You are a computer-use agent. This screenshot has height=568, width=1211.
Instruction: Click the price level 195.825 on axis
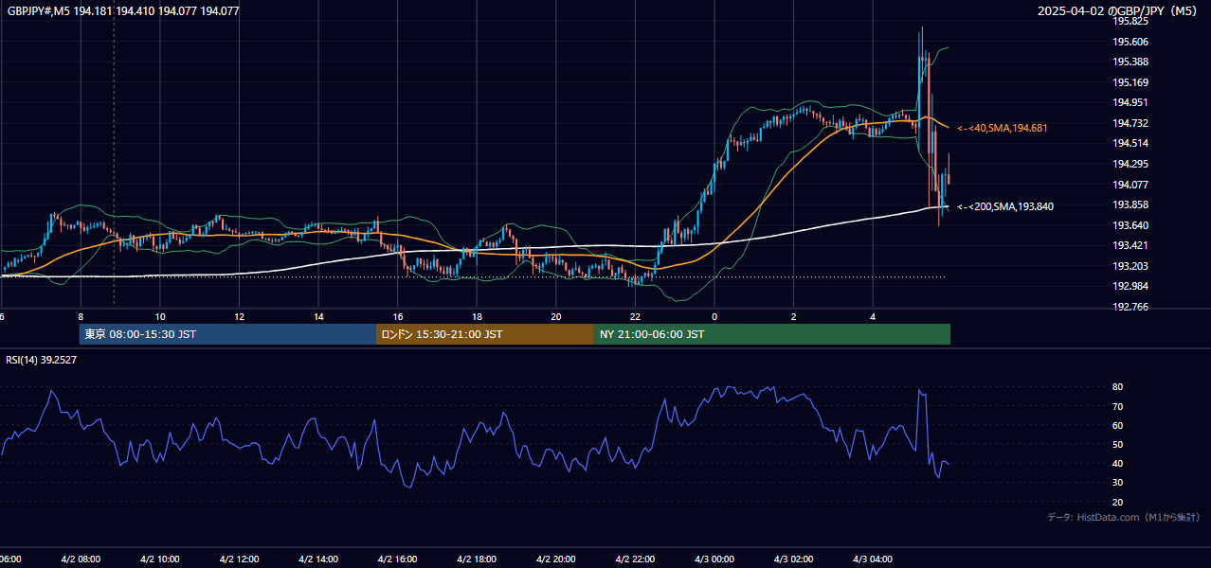[1130, 21]
